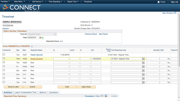Look up shift for Sun 11/1 row

click(169, 75)
